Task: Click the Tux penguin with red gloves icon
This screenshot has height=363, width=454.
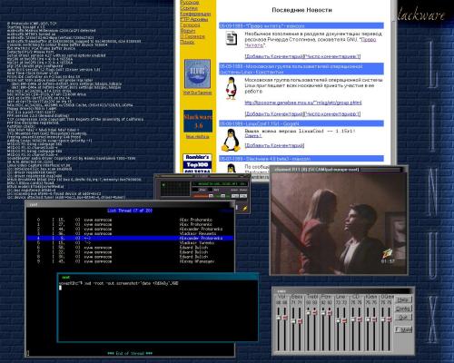Action: pos(232,88)
